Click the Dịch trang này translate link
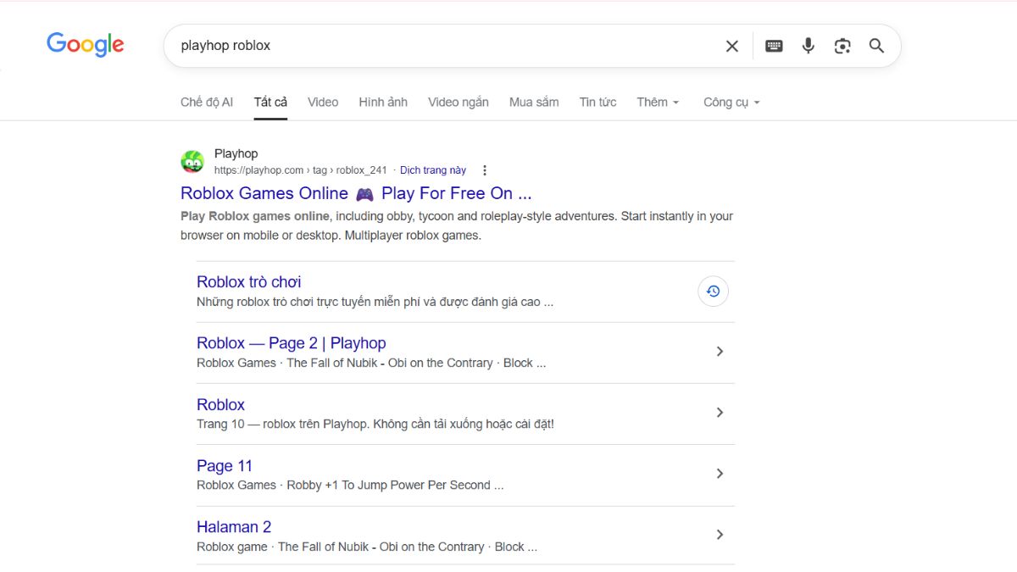1017x572 pixels. point(433,170)
